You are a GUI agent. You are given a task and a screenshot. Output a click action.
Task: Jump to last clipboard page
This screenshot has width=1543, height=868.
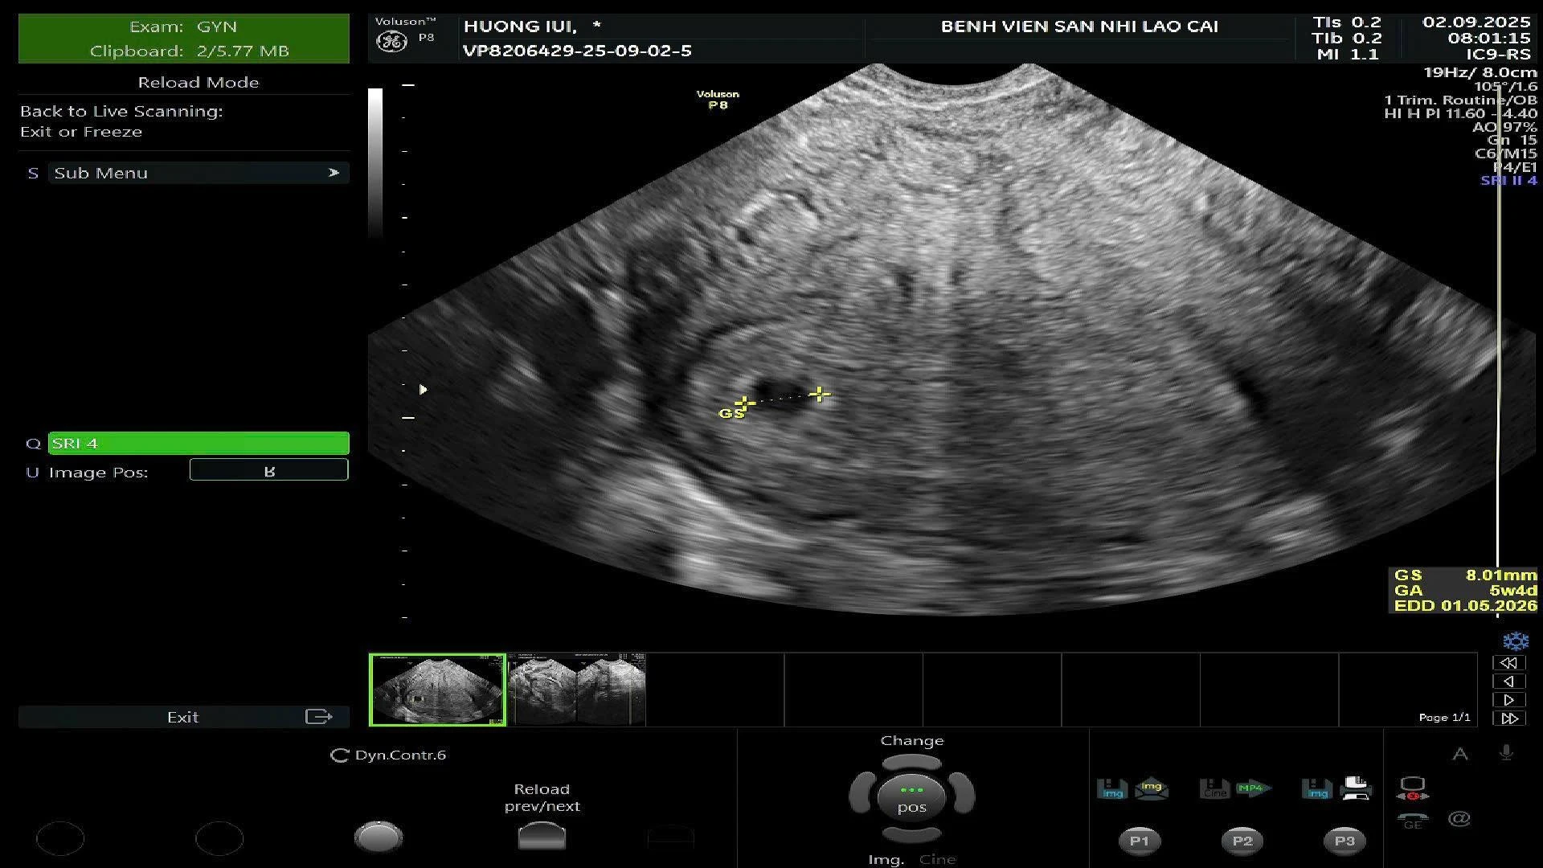coord(1509,719)
